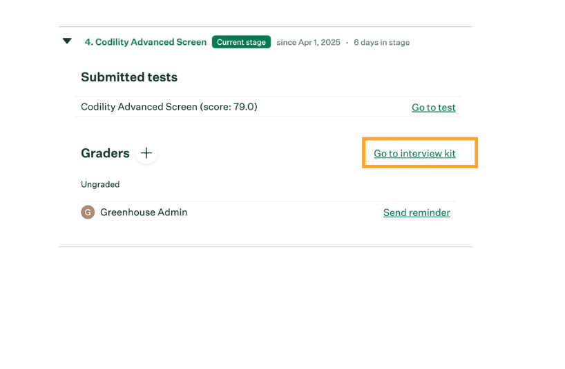This screenshot has height=369, width=565.
Task: Click the divider line below Greenhouse Admin
Action: point(265,247)
